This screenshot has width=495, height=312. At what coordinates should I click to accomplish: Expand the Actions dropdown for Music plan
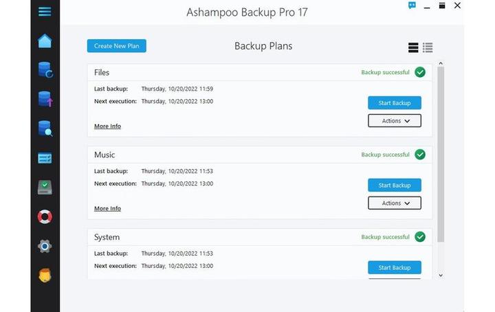click(x=395, y=203)
